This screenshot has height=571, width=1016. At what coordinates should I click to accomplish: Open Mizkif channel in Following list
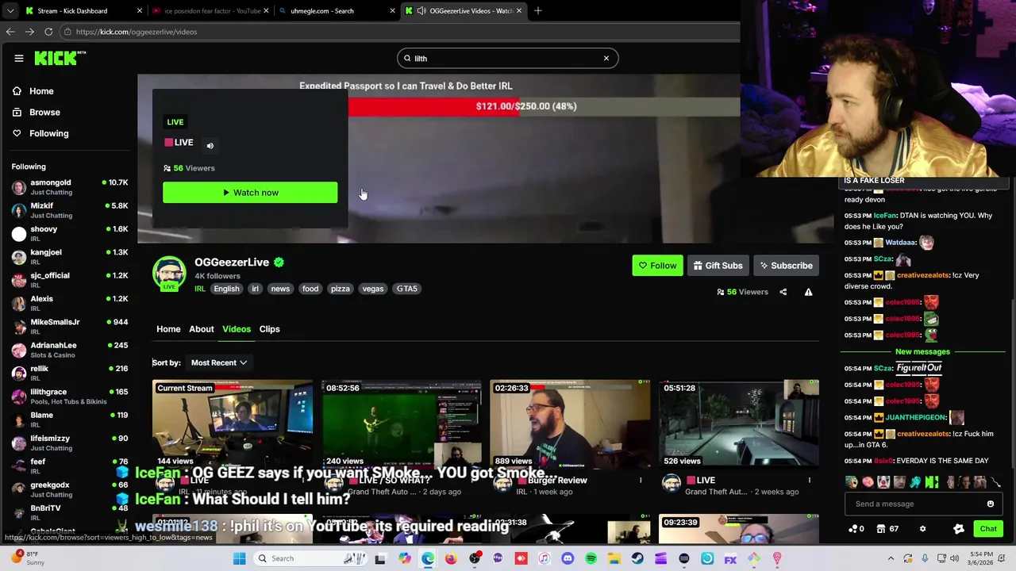70,210
